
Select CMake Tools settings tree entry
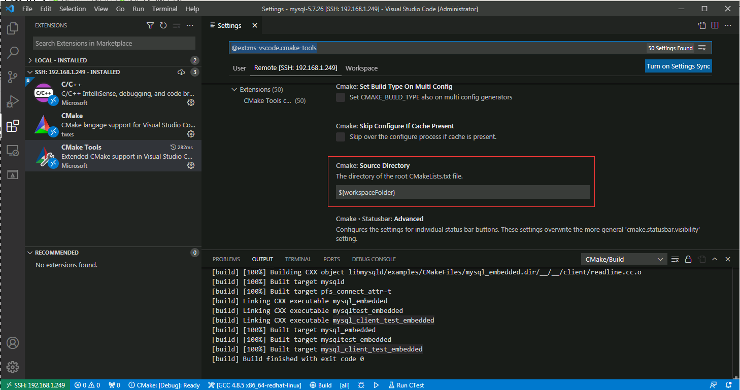pyautogui.click(x=275, y=101)
